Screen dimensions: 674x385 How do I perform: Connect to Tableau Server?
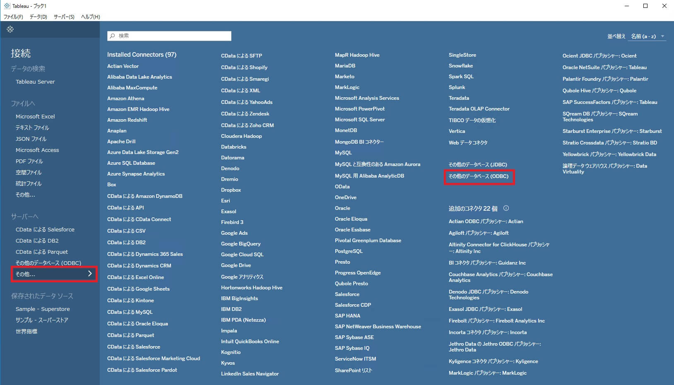click(x=35, y=82)
